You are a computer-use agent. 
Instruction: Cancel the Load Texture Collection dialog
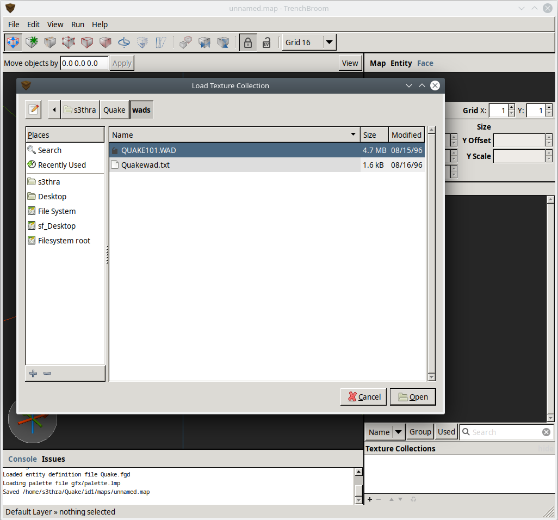tap(363, 397)
